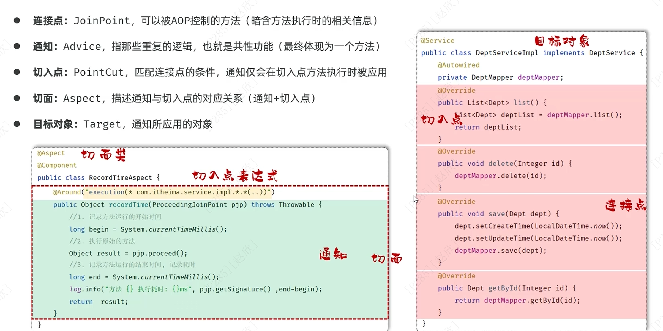Click the @Aspect annotation in the code
Image resolution: width=663 pixels, height=331 pixels.
coord(51,153)
